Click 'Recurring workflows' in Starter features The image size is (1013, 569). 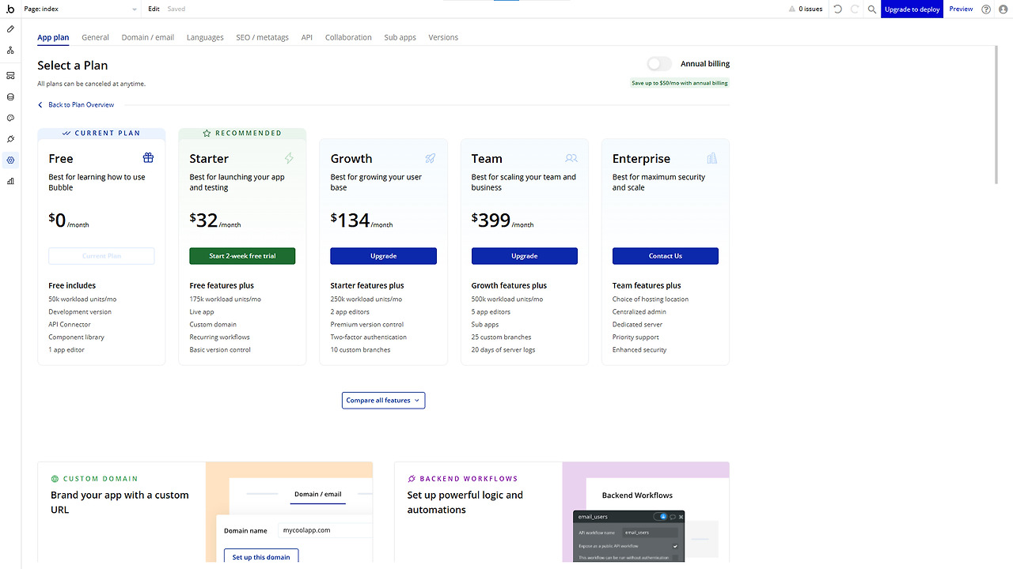tap(220, 337)
